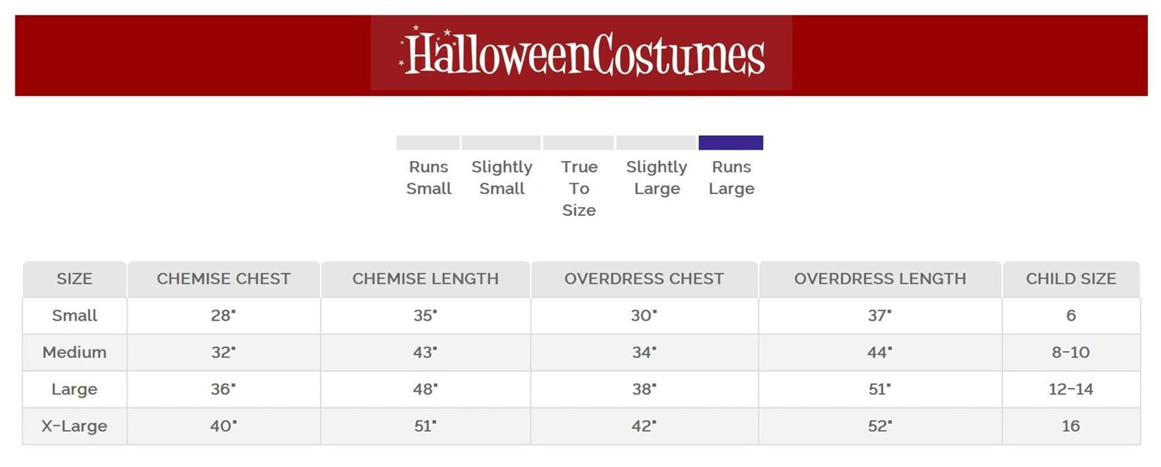Click the True To Size segment

(578, 143)
